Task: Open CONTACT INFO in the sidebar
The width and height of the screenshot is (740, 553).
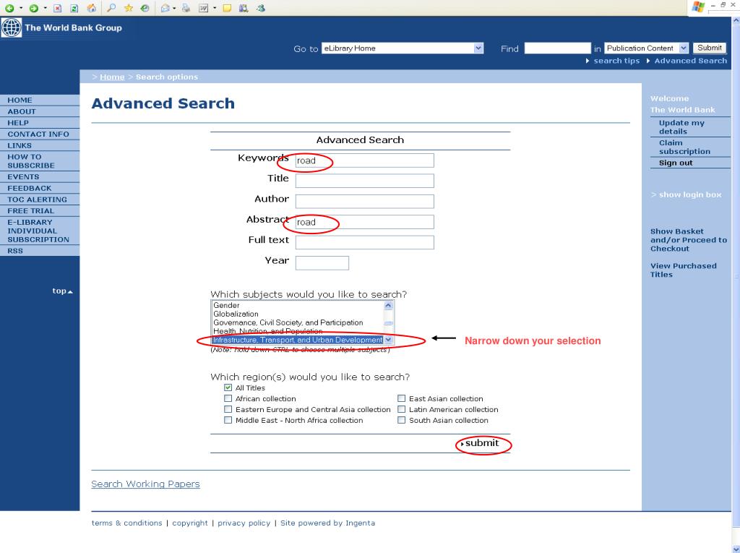Action: coord(40,134)
